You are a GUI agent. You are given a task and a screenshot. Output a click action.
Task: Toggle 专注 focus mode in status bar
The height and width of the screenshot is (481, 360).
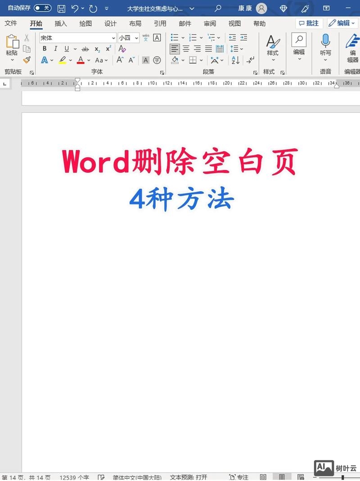point(241,477)
